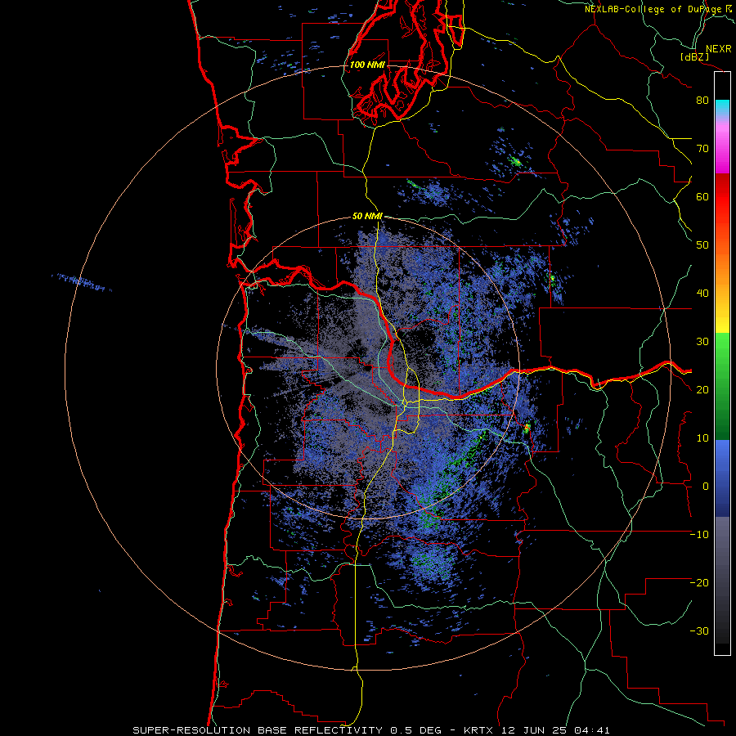Screen dimensions: 736x736
Task: Click the 50 NMI range ring label
Action: pyautogui.click(x=367, y=216)
